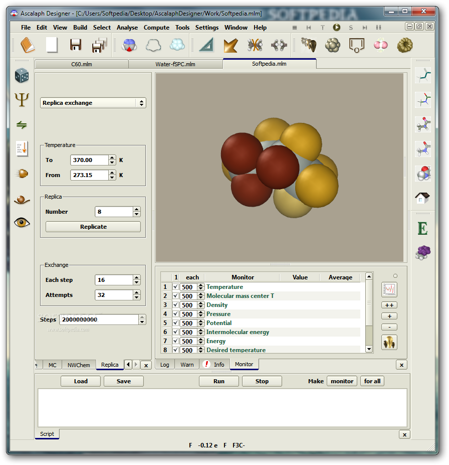Switch to the NWChem tab
Viewport: 449px width, 465px height.
[x=79, y=365]
